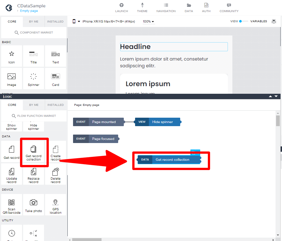Pick the Show spinner function
282x241 pixels.
(12, 127)
